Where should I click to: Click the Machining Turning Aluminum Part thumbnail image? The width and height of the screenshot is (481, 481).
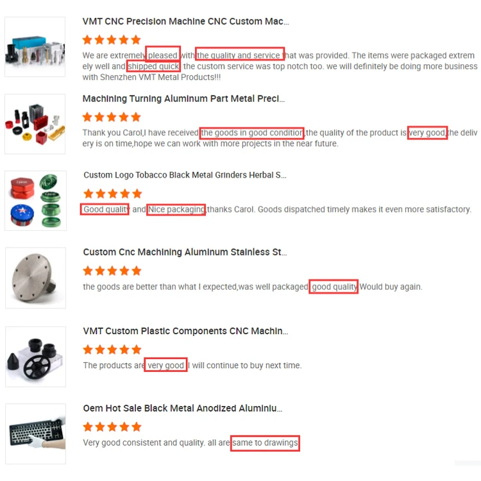tap(35, 124)
